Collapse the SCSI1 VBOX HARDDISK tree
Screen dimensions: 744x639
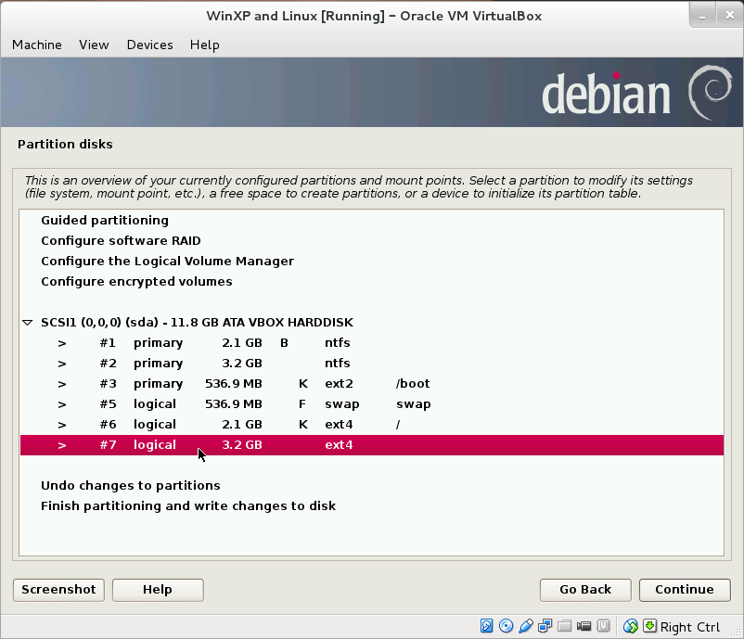27,322
